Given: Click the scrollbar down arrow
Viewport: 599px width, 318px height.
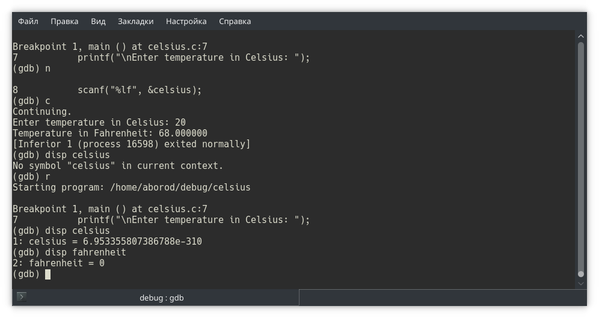Looking at the screenshot, I should (580, 283).
